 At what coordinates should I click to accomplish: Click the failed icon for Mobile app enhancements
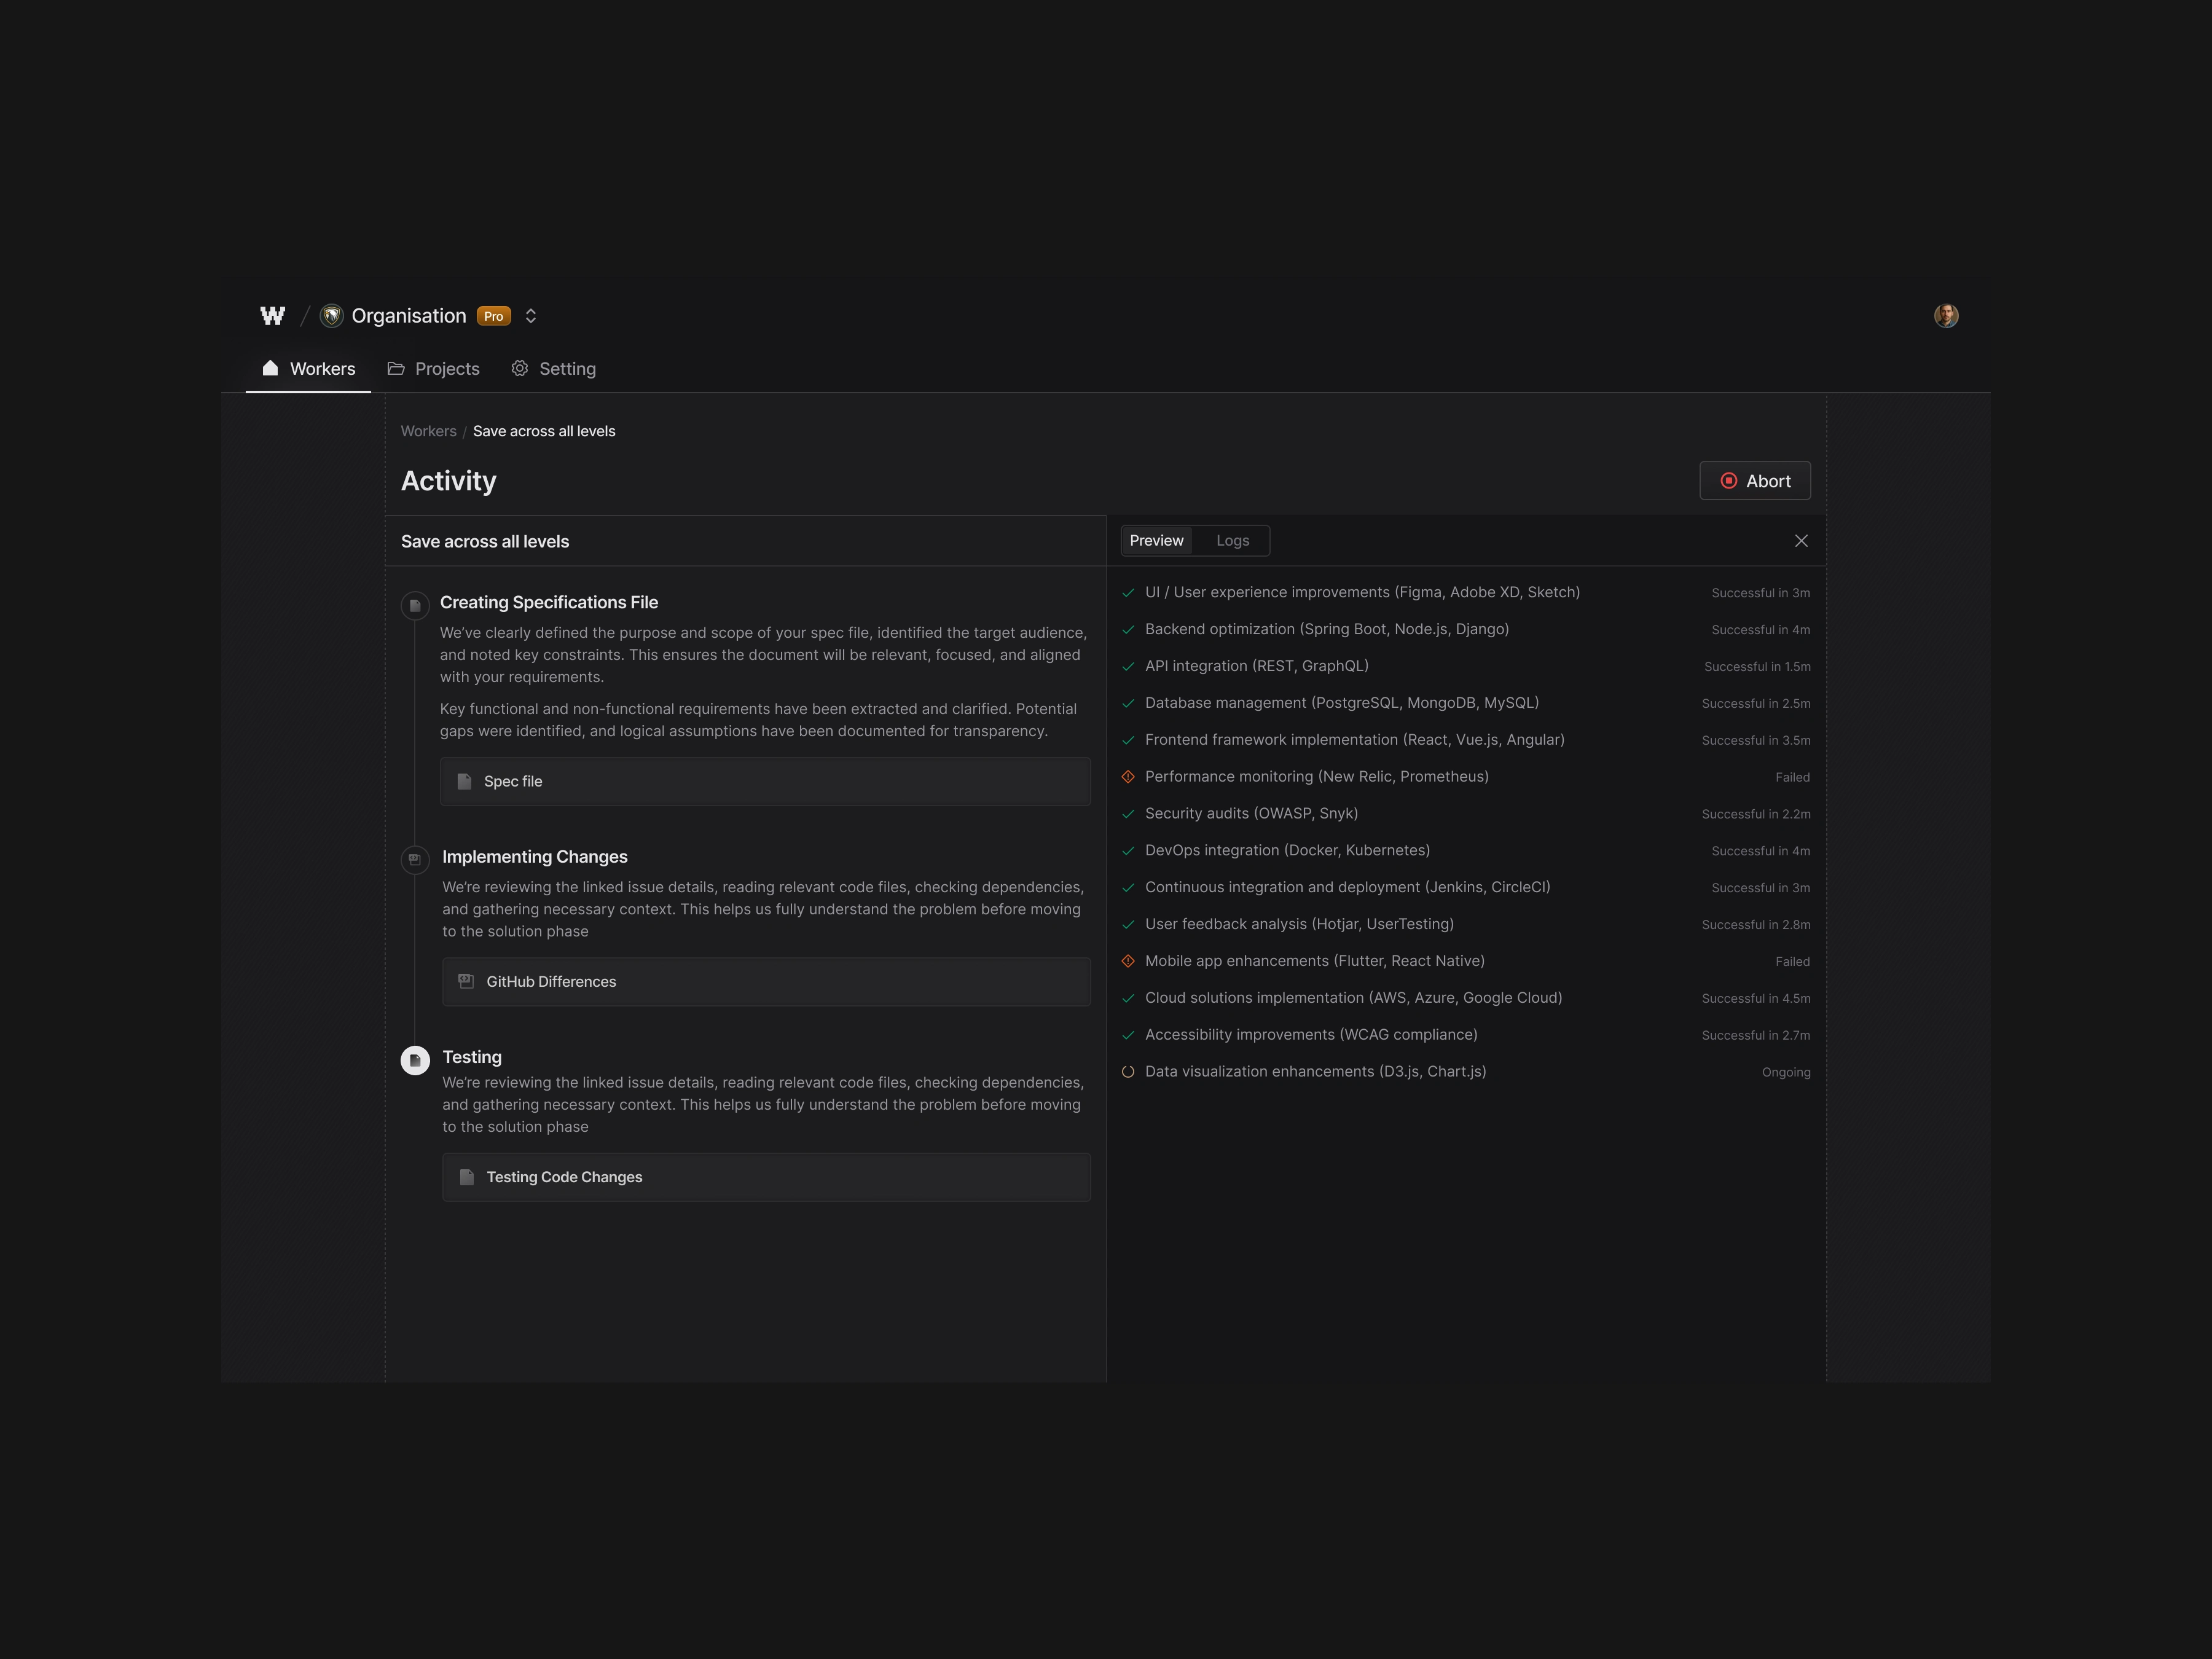point(1128,961)
